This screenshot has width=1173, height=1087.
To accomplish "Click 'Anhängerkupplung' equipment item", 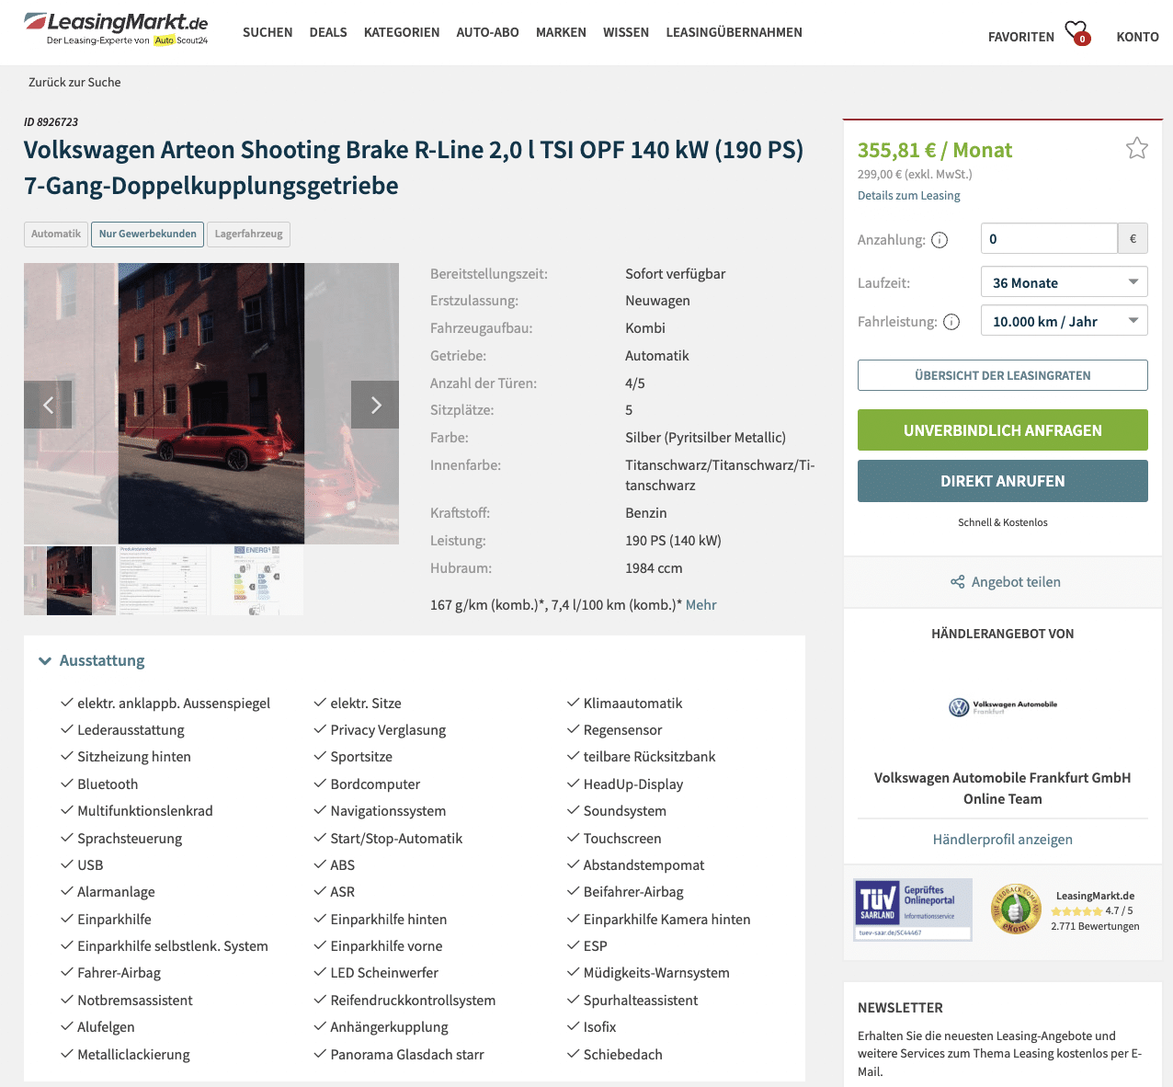I will [390, 1027].
